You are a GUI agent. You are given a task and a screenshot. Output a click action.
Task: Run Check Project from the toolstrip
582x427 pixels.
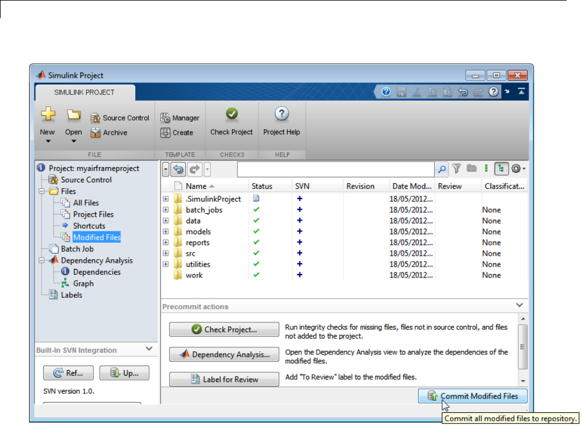pyautogui.click(x=232, y=122)
